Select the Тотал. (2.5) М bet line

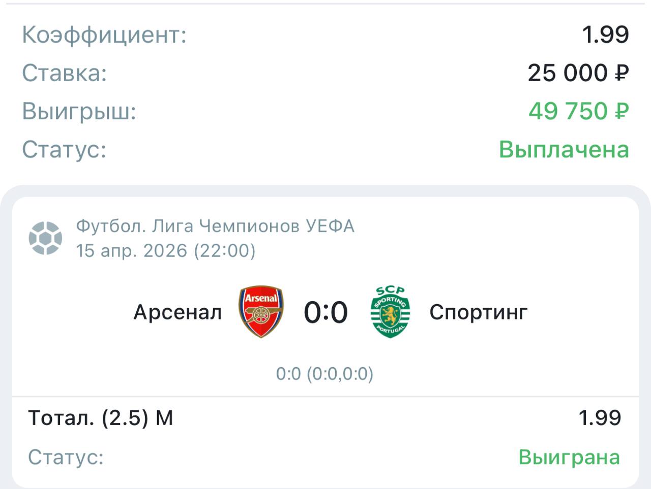pyautogui.click(x=101, y=418)
